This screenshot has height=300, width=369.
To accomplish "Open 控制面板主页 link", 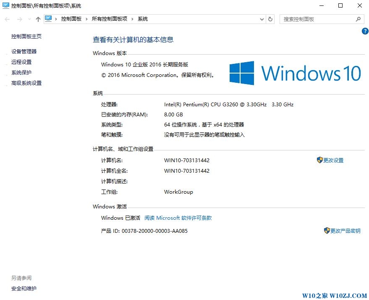I will tap(26, 37).
